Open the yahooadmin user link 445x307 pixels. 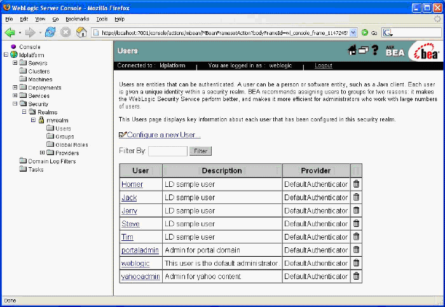140,276
